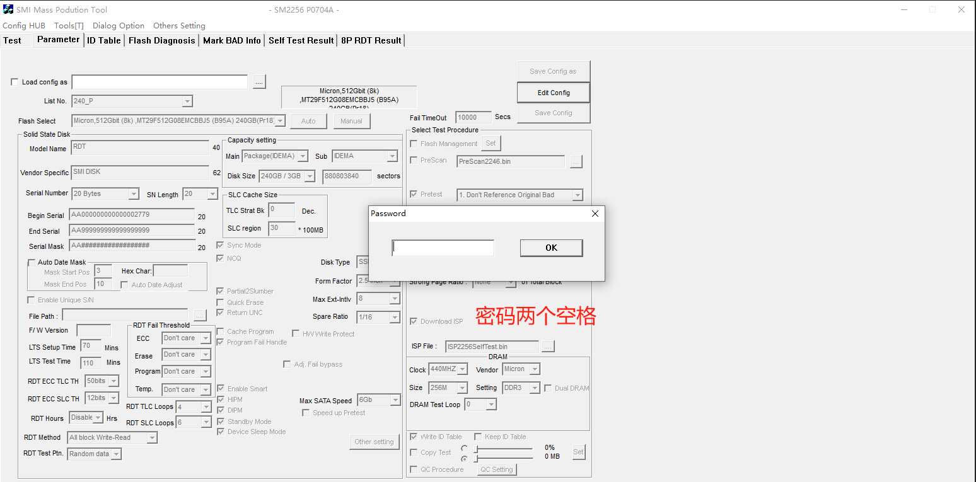
Task: Browse for the PreScan bin file
Action: pos(576,162)
